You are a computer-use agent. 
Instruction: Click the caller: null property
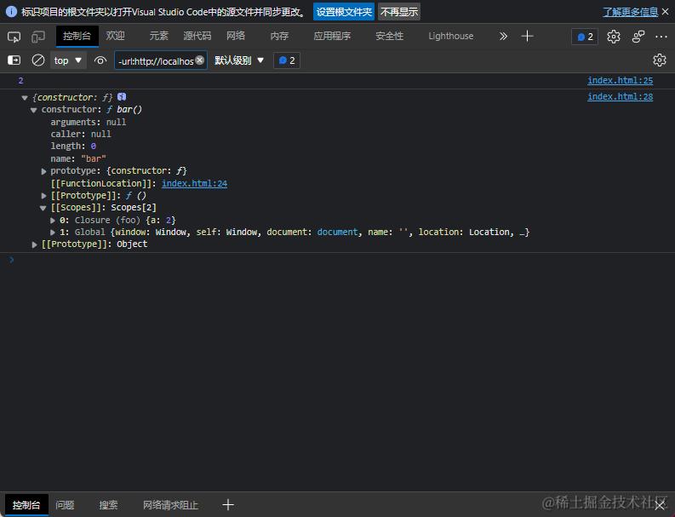[81, 135]
